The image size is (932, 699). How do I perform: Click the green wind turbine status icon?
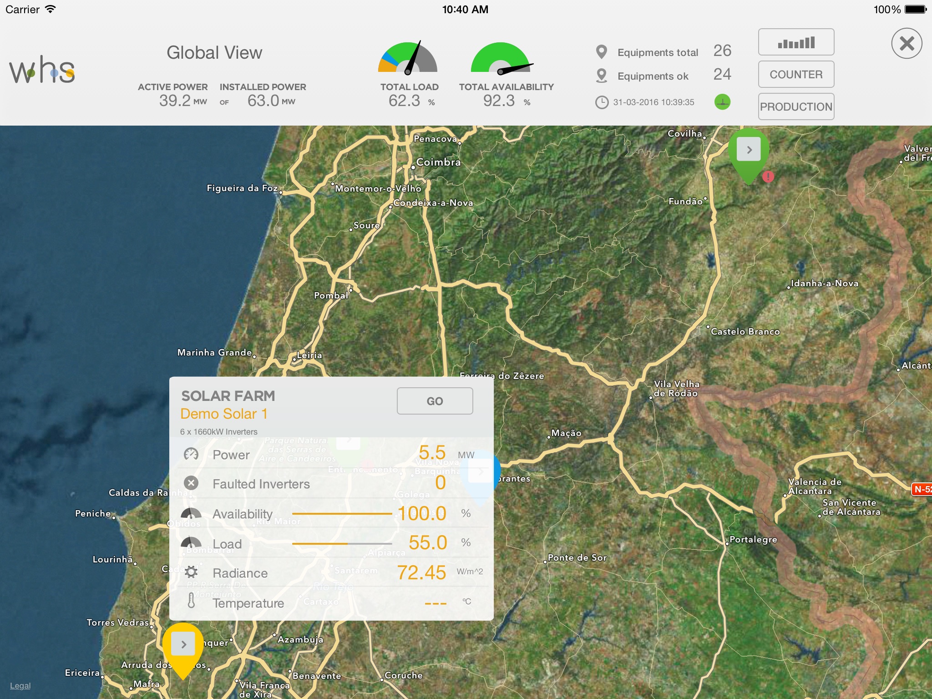(x=722, y=102)
